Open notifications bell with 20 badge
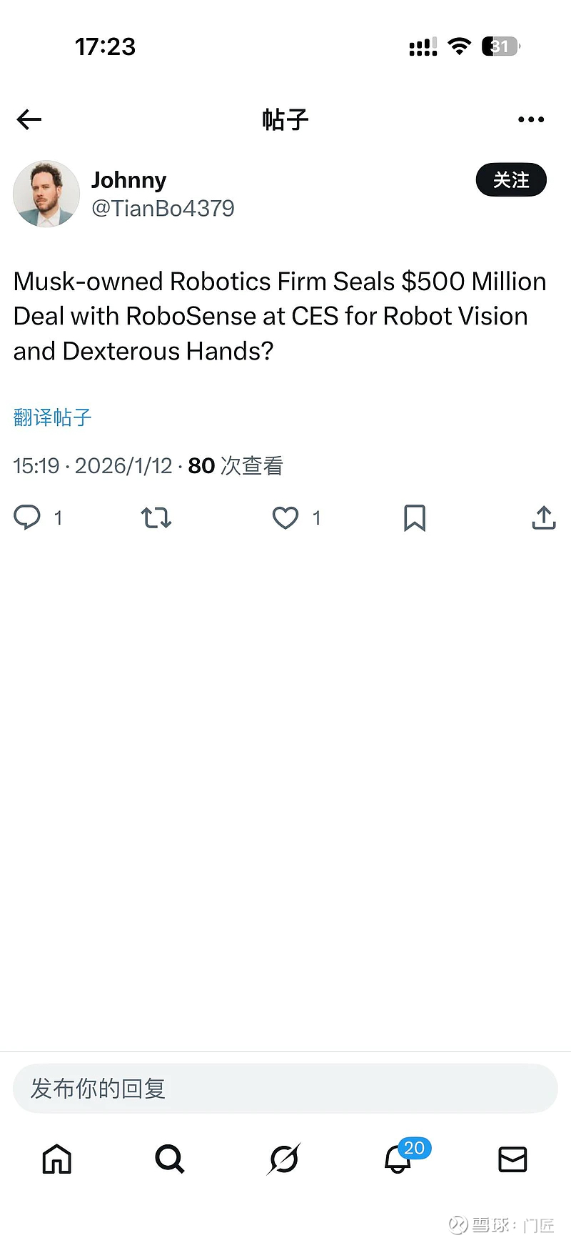 [398, 1159]
